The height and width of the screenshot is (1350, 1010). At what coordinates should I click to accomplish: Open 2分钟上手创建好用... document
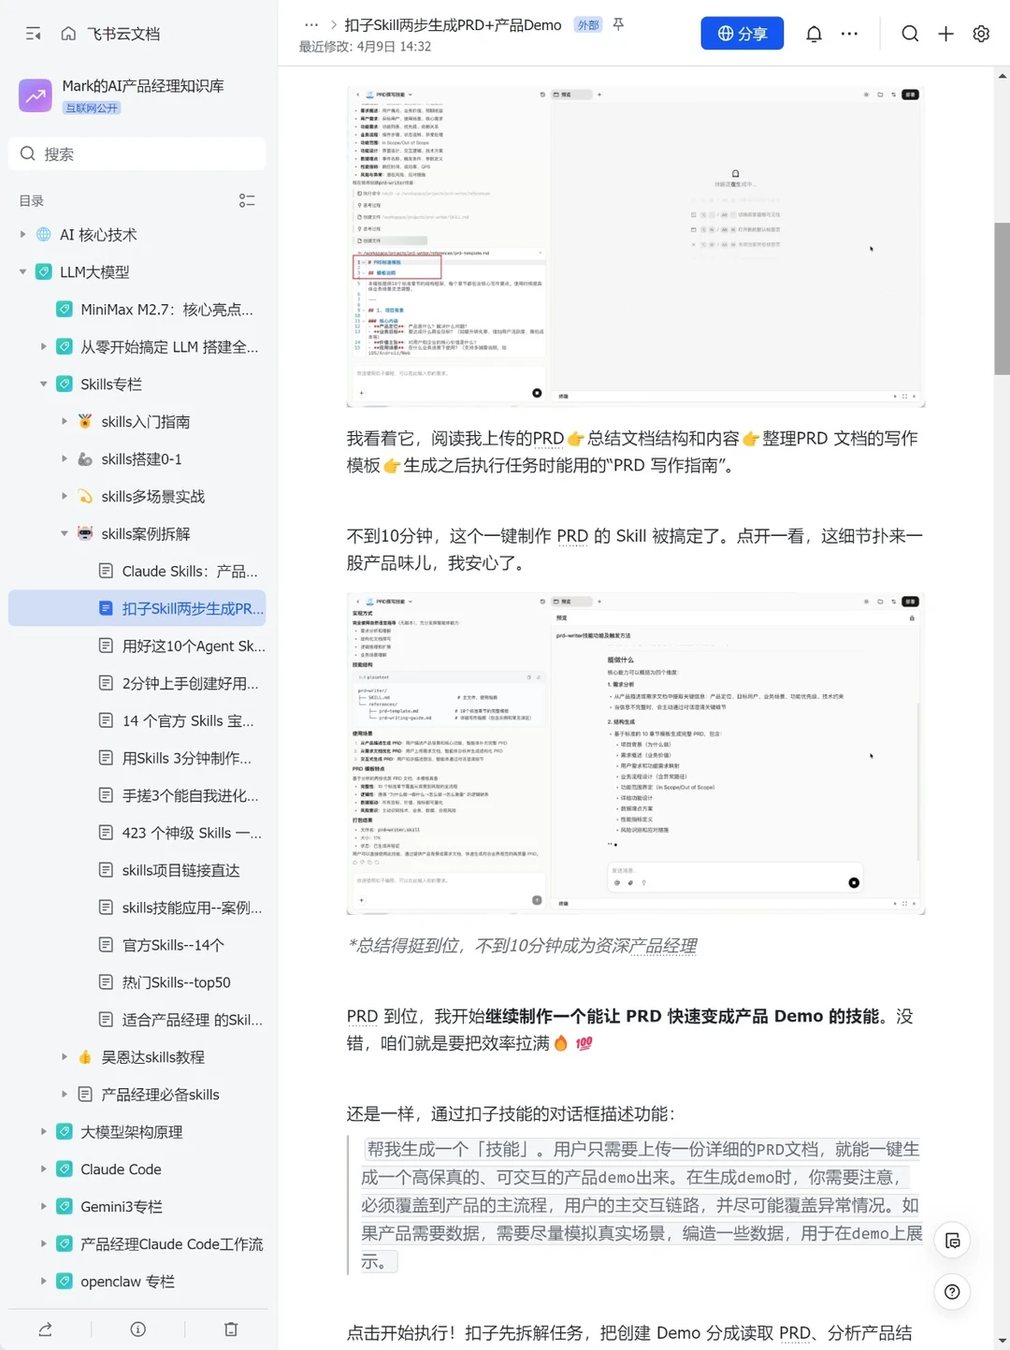pos(137,683)
